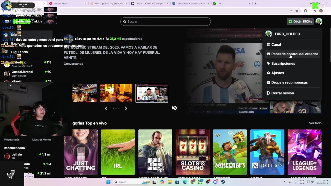Open the profile avatar in the top bar
Screen dimensions: 331x186
click(x=319, y=21)
